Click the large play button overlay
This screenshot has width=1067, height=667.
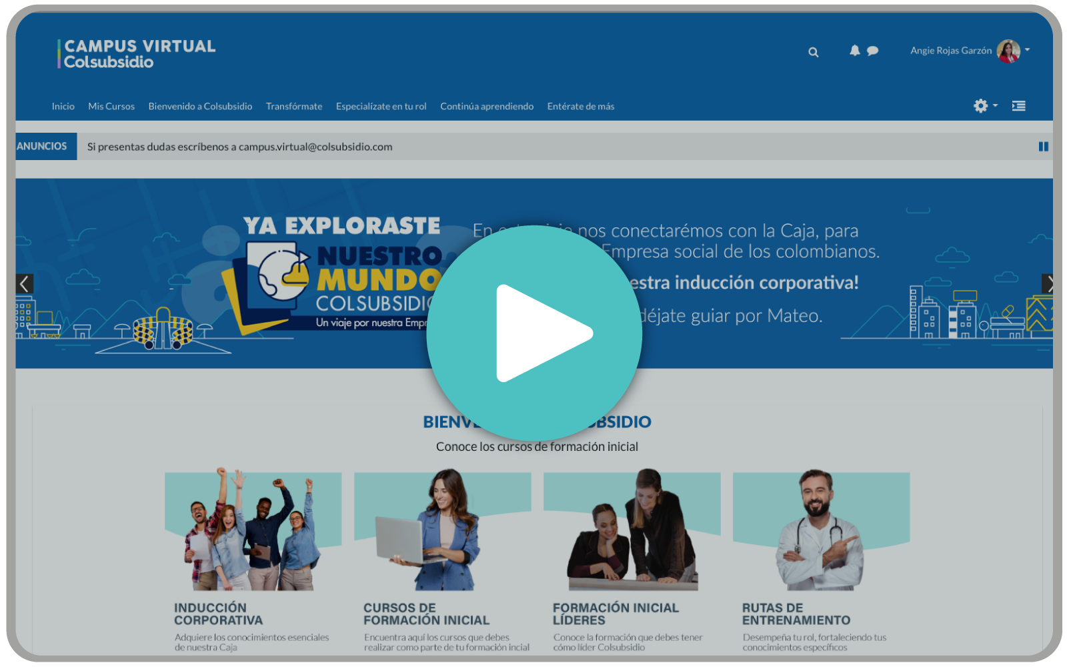(534, 333)
